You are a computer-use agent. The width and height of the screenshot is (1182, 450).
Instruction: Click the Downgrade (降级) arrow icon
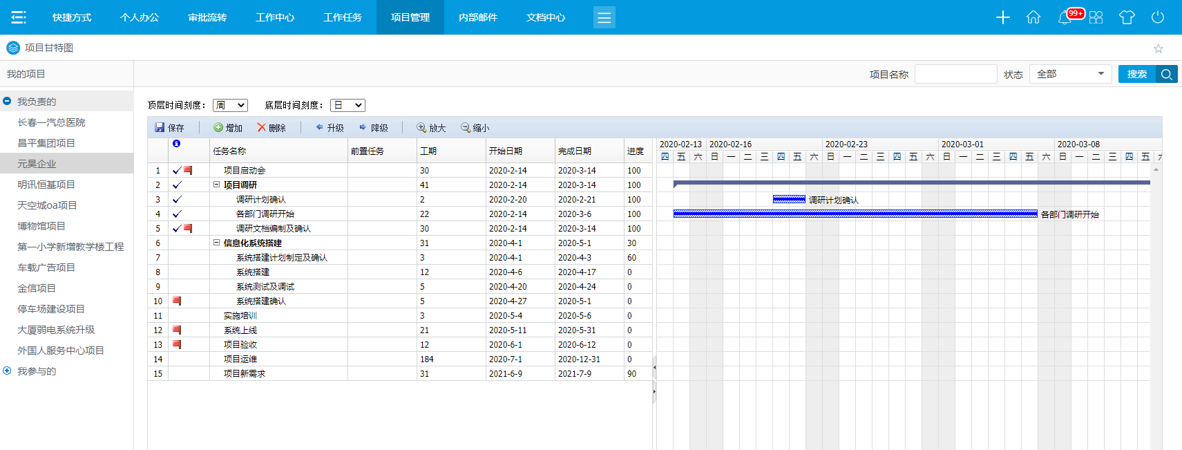(363, 128)
